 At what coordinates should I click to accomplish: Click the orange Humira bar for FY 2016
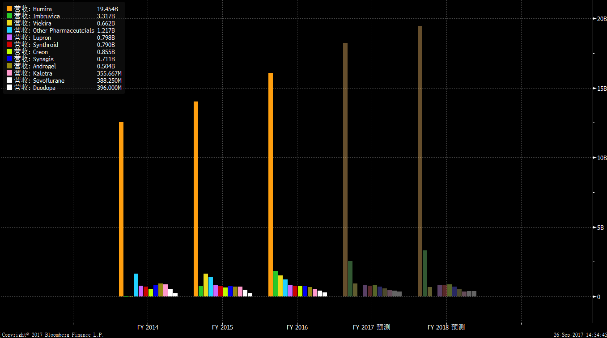(271, 185)
